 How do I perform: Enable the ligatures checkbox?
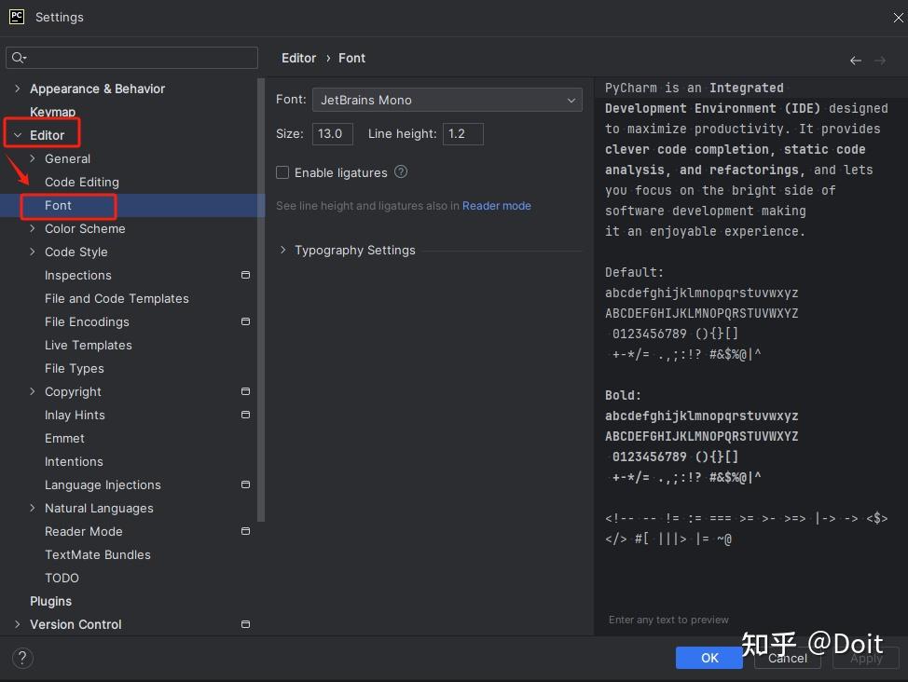pyautogui.click(x=282, y=172)
